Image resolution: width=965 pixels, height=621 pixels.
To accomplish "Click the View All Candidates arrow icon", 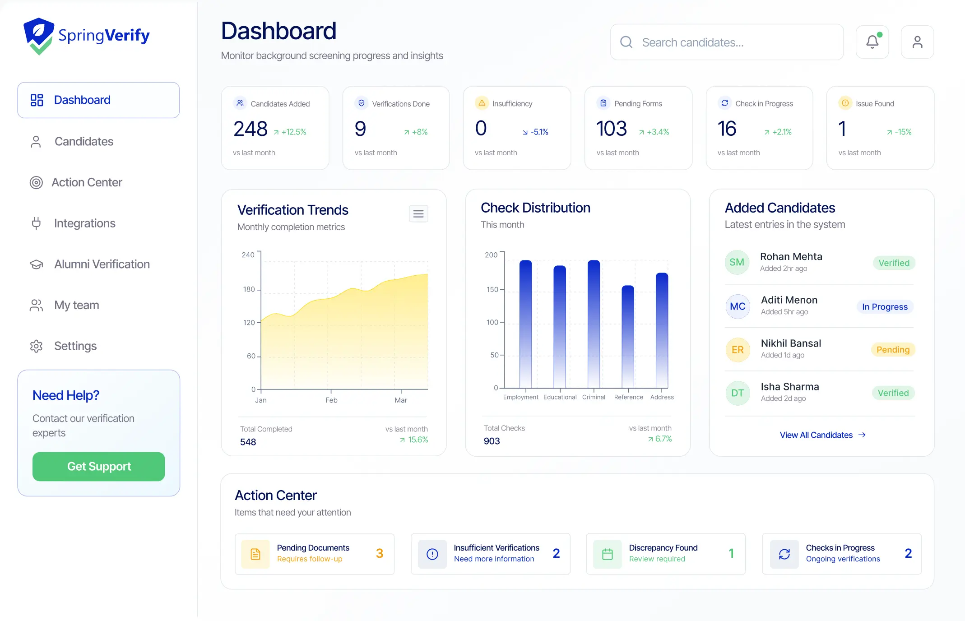I will (x=862, y=435).
